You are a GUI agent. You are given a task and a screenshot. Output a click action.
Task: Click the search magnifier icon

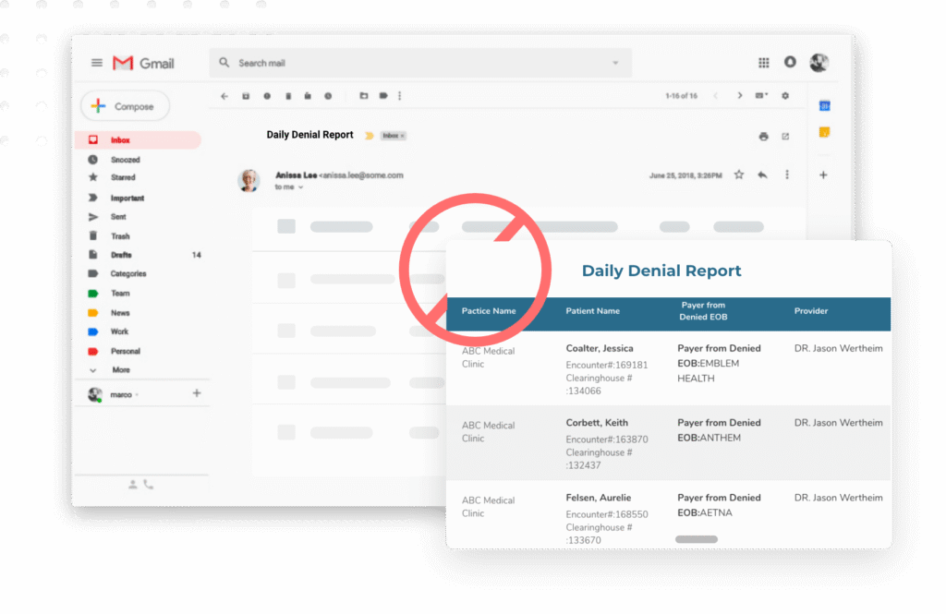point(224,63)
